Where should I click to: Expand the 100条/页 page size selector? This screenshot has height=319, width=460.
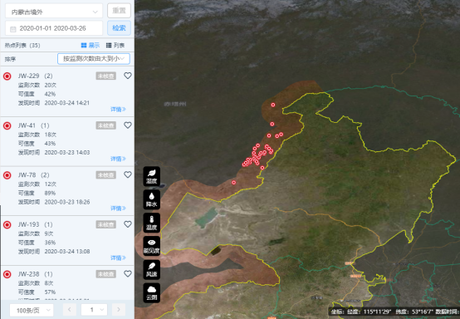click(x=32, y=310)
